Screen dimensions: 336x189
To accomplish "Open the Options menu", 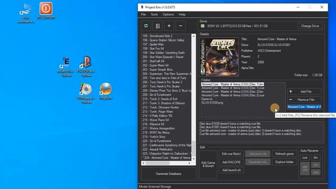I will tap(168, 15).
